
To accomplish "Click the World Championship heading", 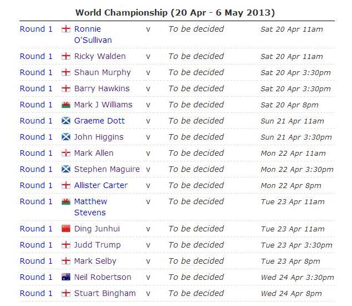I will pos(175,12).
